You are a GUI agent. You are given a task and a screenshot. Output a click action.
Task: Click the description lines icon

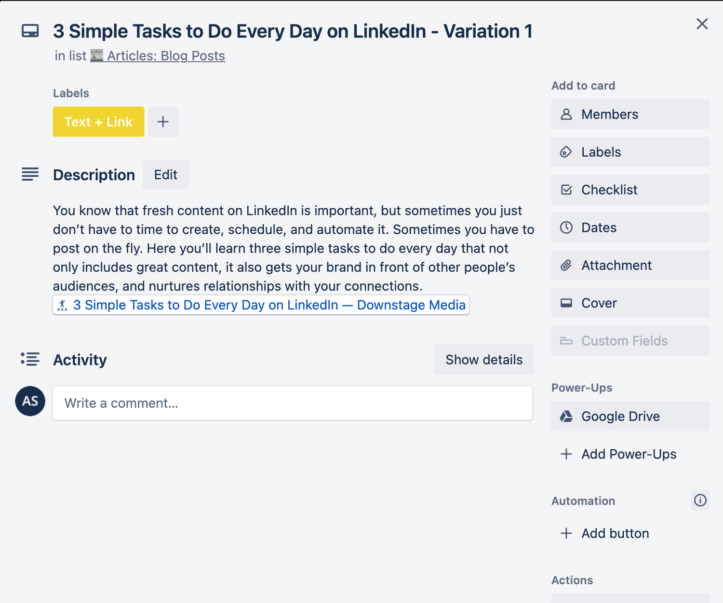[30, 174]
